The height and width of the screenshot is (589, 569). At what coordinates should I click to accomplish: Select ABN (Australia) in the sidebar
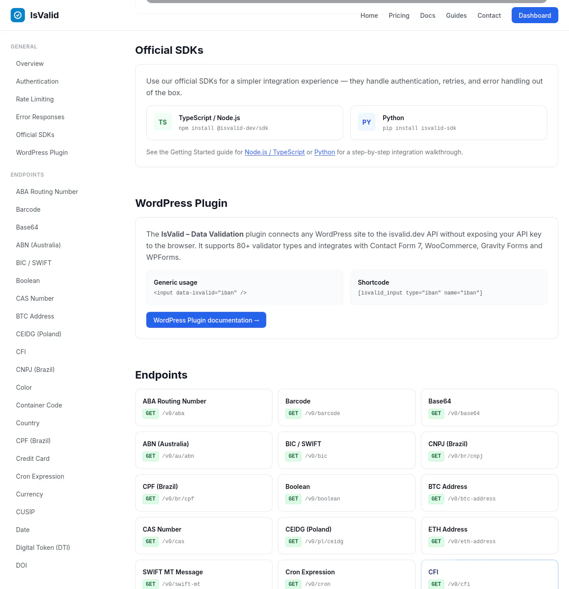coord(38,245)
